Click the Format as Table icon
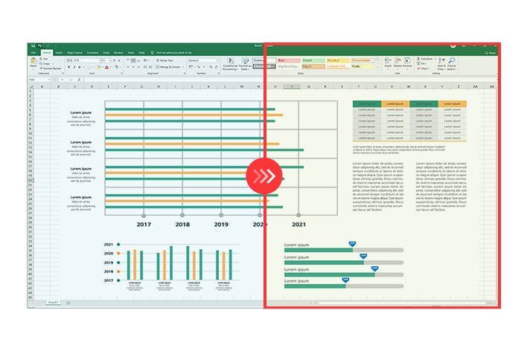Image resolution: width=527 pixels, height=351 pixels. pyautogui.click(x=246, y=63)
